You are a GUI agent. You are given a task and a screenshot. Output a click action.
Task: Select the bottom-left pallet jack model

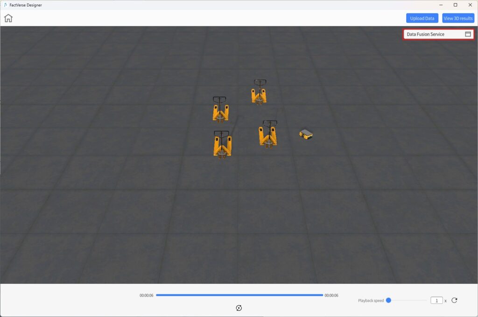tap(222, 144)
